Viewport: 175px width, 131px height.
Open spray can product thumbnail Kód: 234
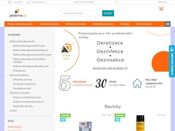pos(140,123)
